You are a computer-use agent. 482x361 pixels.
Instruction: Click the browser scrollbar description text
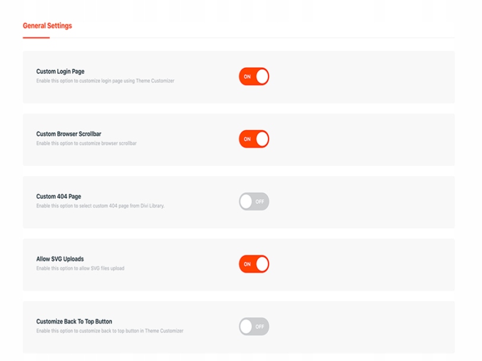(x=87, y=143)
